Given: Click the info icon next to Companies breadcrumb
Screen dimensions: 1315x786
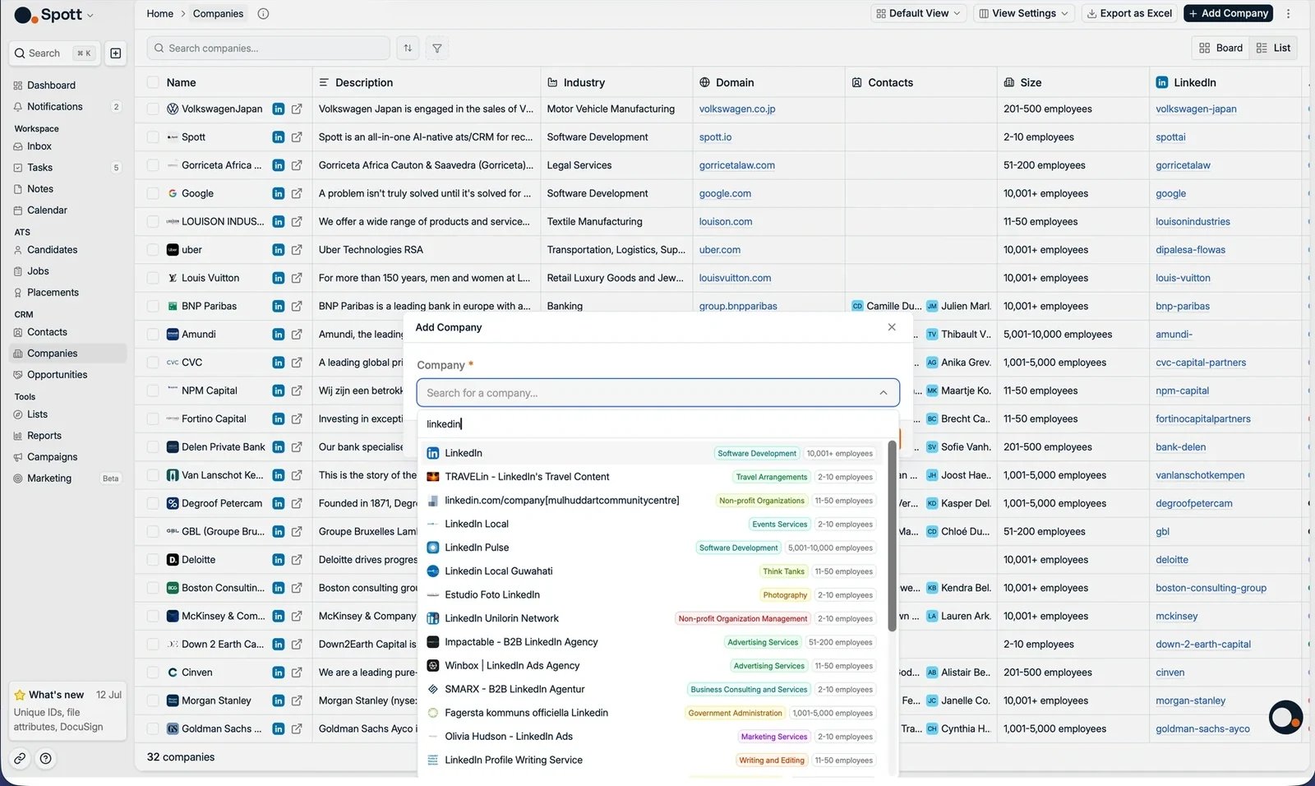Looking at the screenshot, I should pos(263,14).
